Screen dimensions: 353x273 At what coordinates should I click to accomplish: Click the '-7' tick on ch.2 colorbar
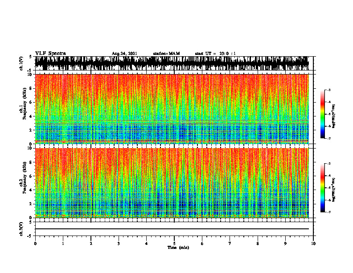328,212
